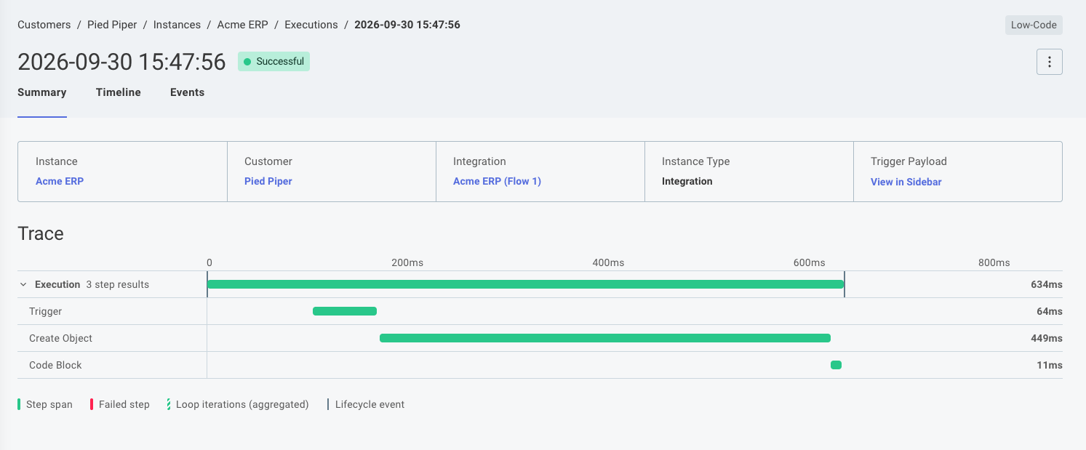Click Loop iterations (aggregated) legend entry
Viewport: 1086px width, 450px height.
(x=238, y=404)
